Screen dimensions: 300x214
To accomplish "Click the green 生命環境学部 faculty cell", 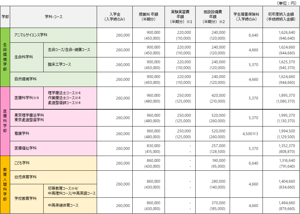I will click(x=5, y=57).
